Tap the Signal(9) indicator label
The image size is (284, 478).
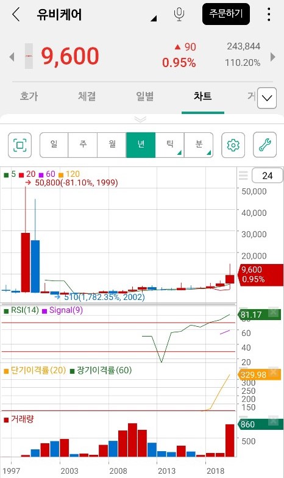(62, 310)
